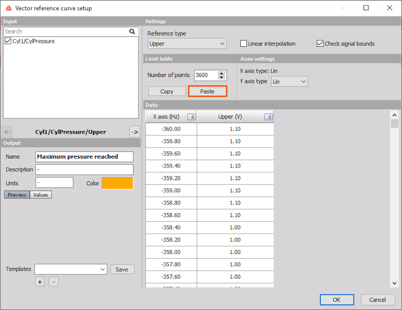The height and width of the screenshot is (310, 402).
Task: Close the Vector reference curve window
Action: click(x=389, y=8)
